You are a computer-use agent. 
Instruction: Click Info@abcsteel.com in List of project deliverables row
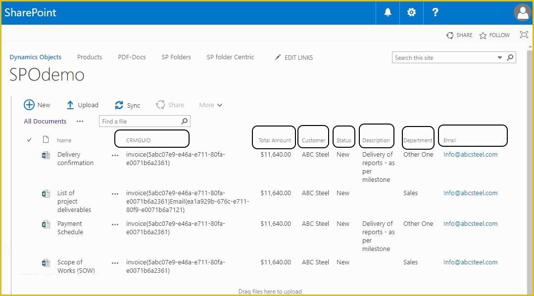(470, 193)
